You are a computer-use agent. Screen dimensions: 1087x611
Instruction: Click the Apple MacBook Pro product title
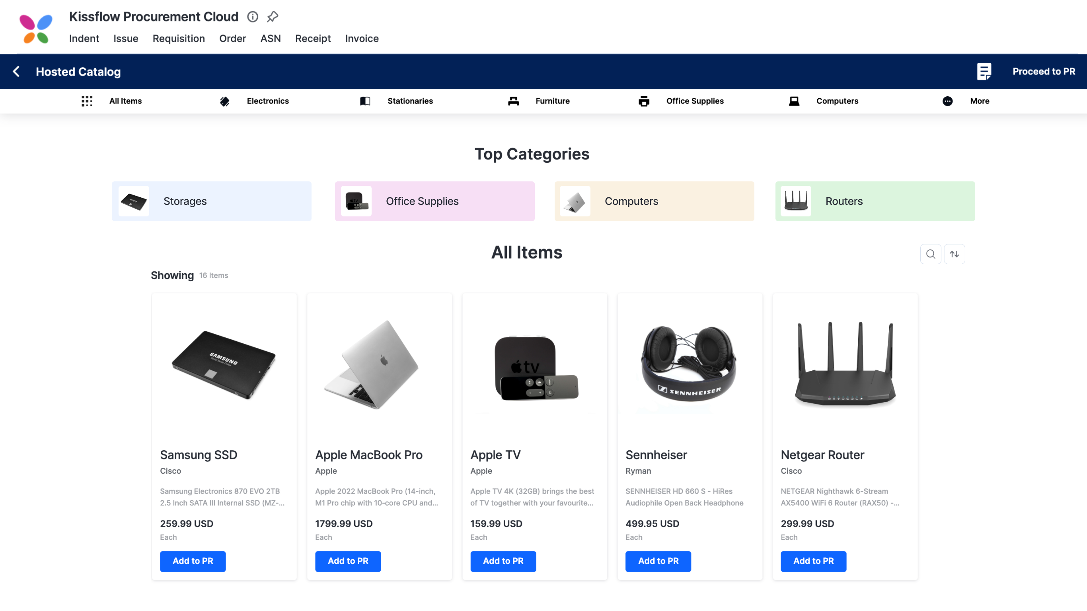click(369, 455)
